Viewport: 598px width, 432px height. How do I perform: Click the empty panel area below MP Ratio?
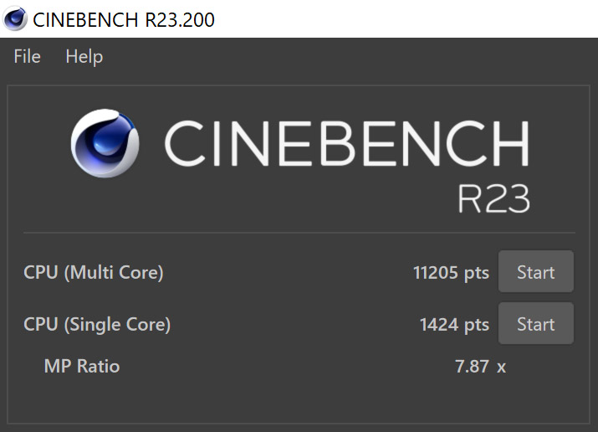click(x=299, y=404)
